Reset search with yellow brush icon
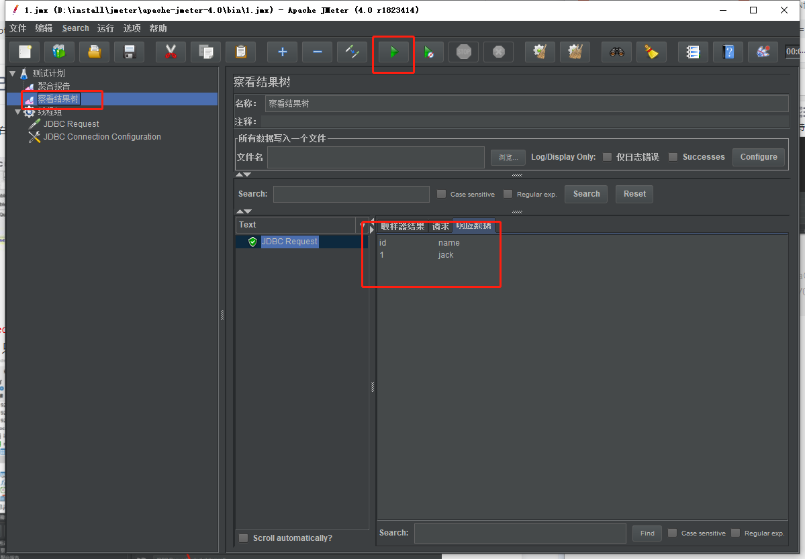 pyautogui.click(x=651, y=52)
